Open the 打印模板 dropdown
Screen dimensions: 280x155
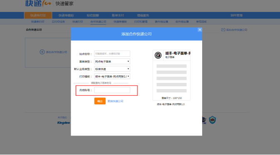112,76
